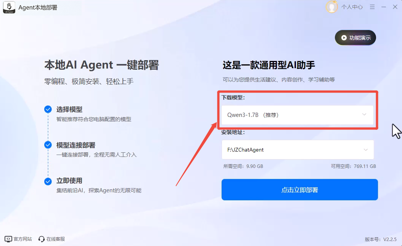Click the 模型连接部署 step checkmark icon
Image resolution: width=402 pixels, height=246 pixels.
48,145
